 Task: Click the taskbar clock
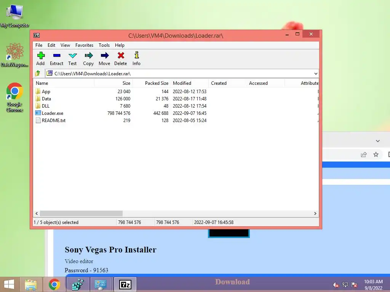pyautogui.click(x=373, y=285)
